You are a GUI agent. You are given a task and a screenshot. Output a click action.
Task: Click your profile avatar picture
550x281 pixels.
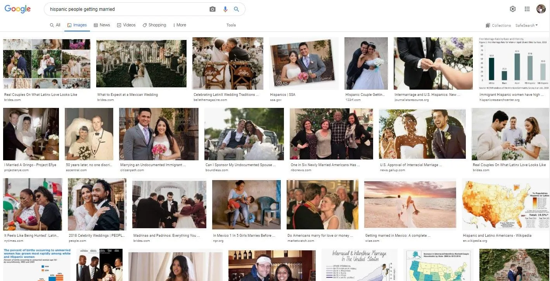coord(541,9)
